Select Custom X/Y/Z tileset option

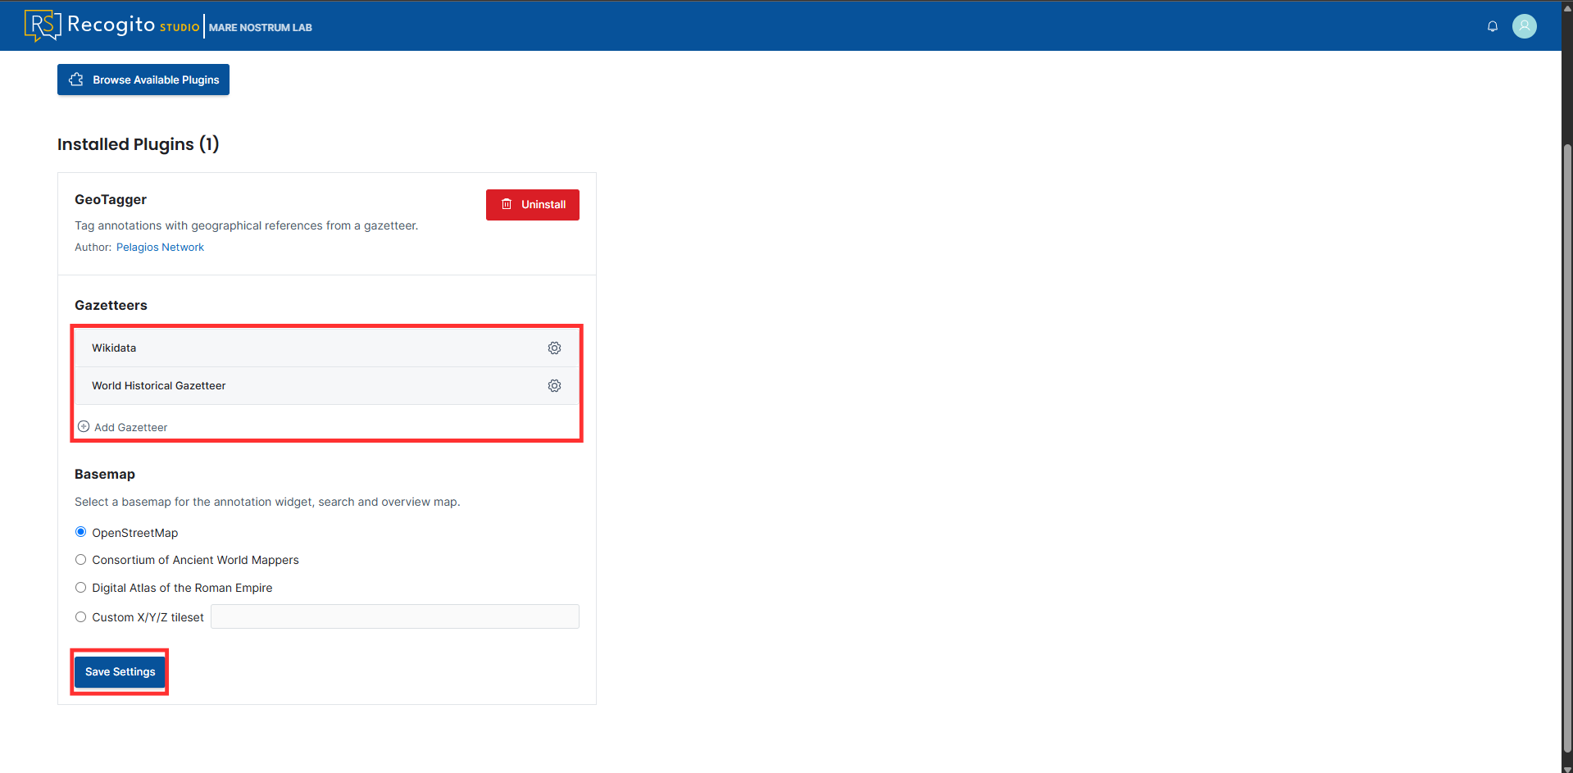coord(80,617)
